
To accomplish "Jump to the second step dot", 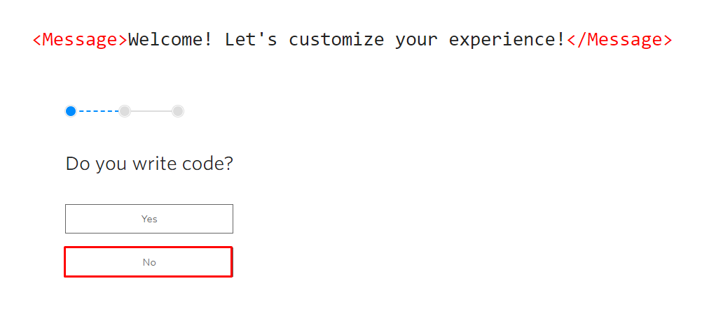I will pyautogui.click(x=125, y=111).
